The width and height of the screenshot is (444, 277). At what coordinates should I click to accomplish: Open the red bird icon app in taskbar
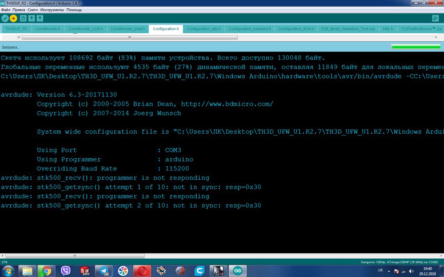(x=161, y=271)
